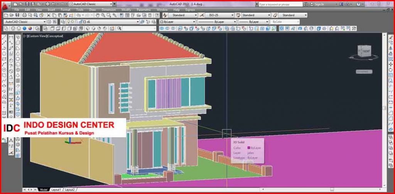
Task: Select the Polygon tool in Draw toolbar
Action: pyautogui.click(x=4, y=53)
